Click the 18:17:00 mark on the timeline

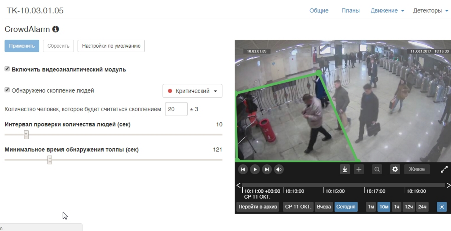pyautogui.click(x=375, y=191)
